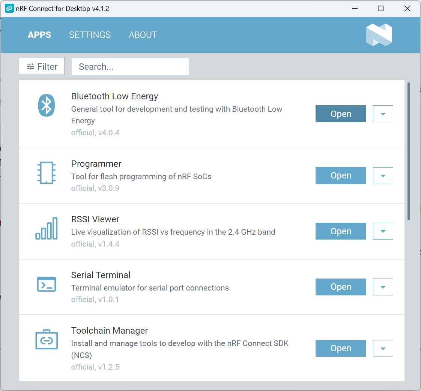421x391 pixels.
Task: Click the apps list vertical scrollbar
Action: coord(409,151)
